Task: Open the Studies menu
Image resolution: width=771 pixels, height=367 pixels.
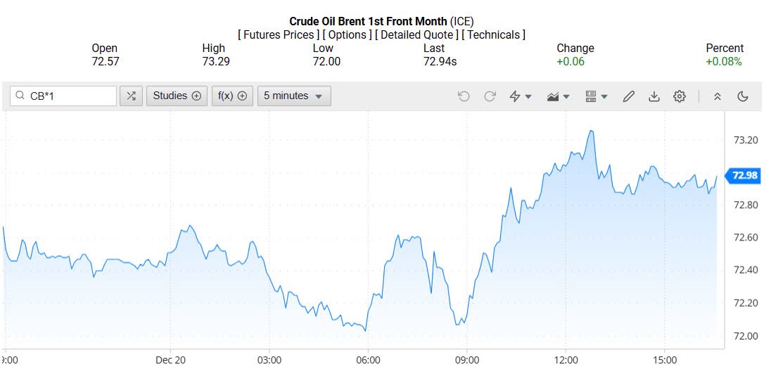Action: coord(177,96)
